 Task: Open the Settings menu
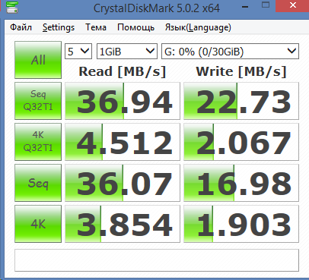pyautogui.click(x=59, y=27)
